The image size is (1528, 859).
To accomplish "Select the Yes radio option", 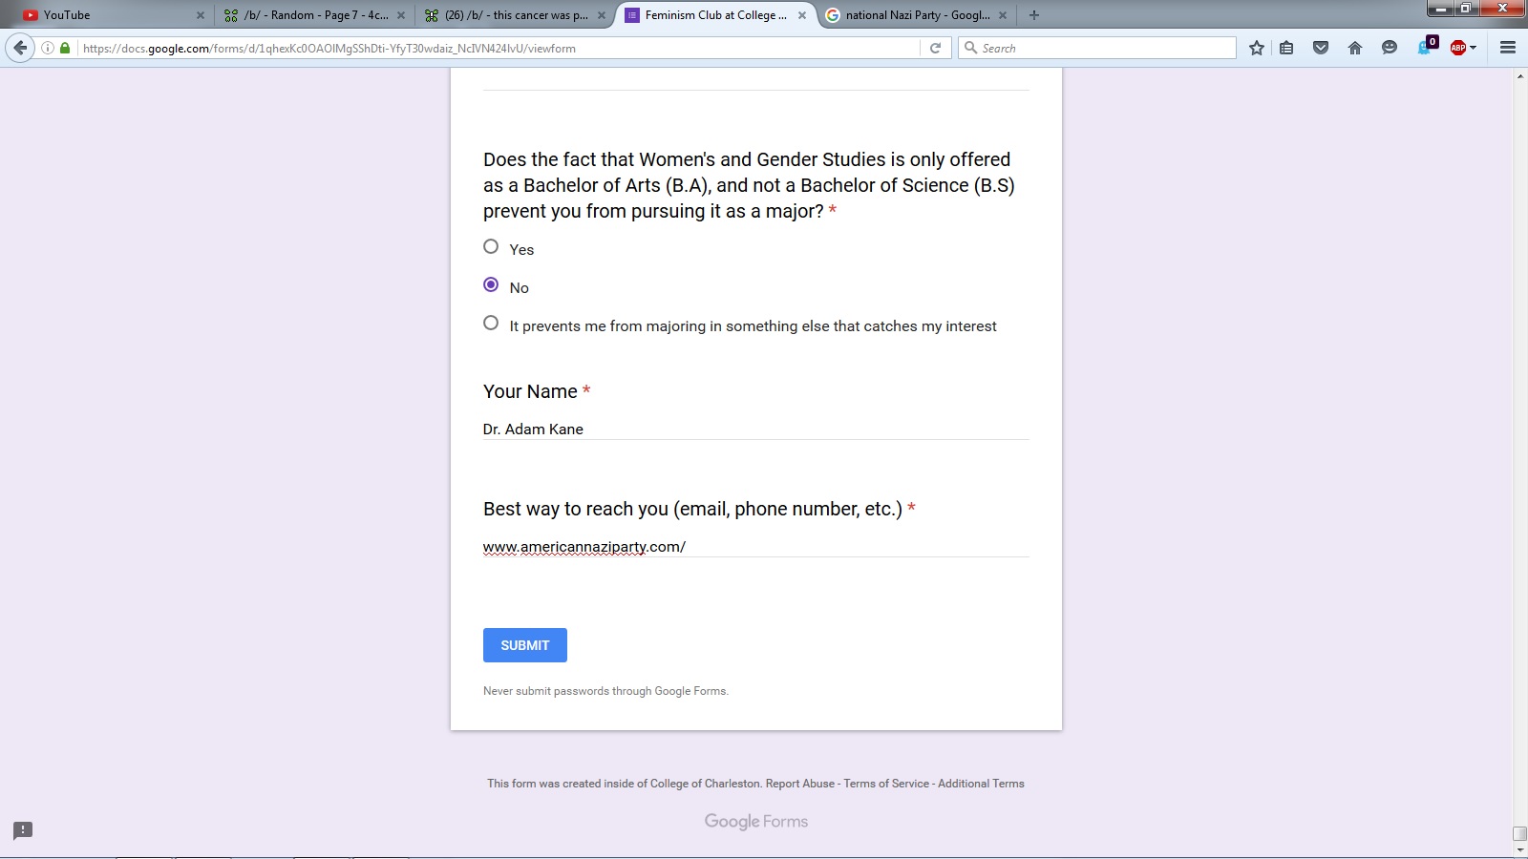I will click(x=491, y=246).
